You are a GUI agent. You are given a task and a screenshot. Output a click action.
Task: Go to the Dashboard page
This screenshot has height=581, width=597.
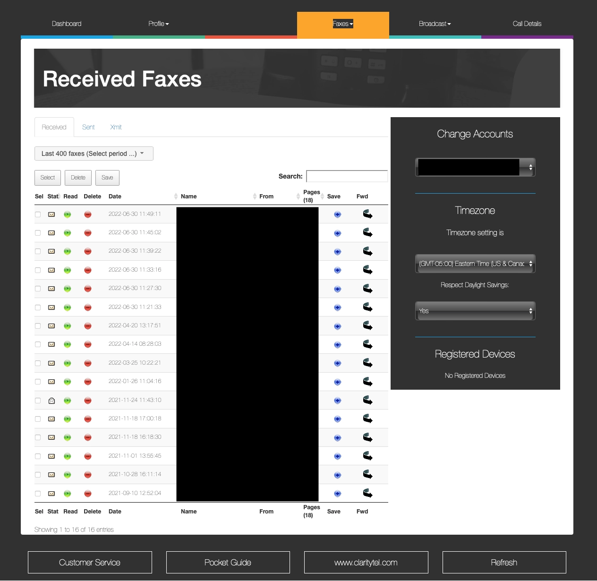[x=67, y=24]
